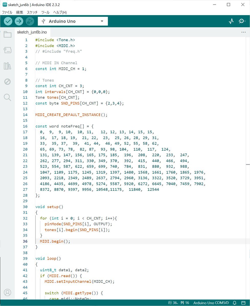Open the スケッチ menu
Image resolution: width=250 pixels, height=306 pixels.
click(32, 12)
